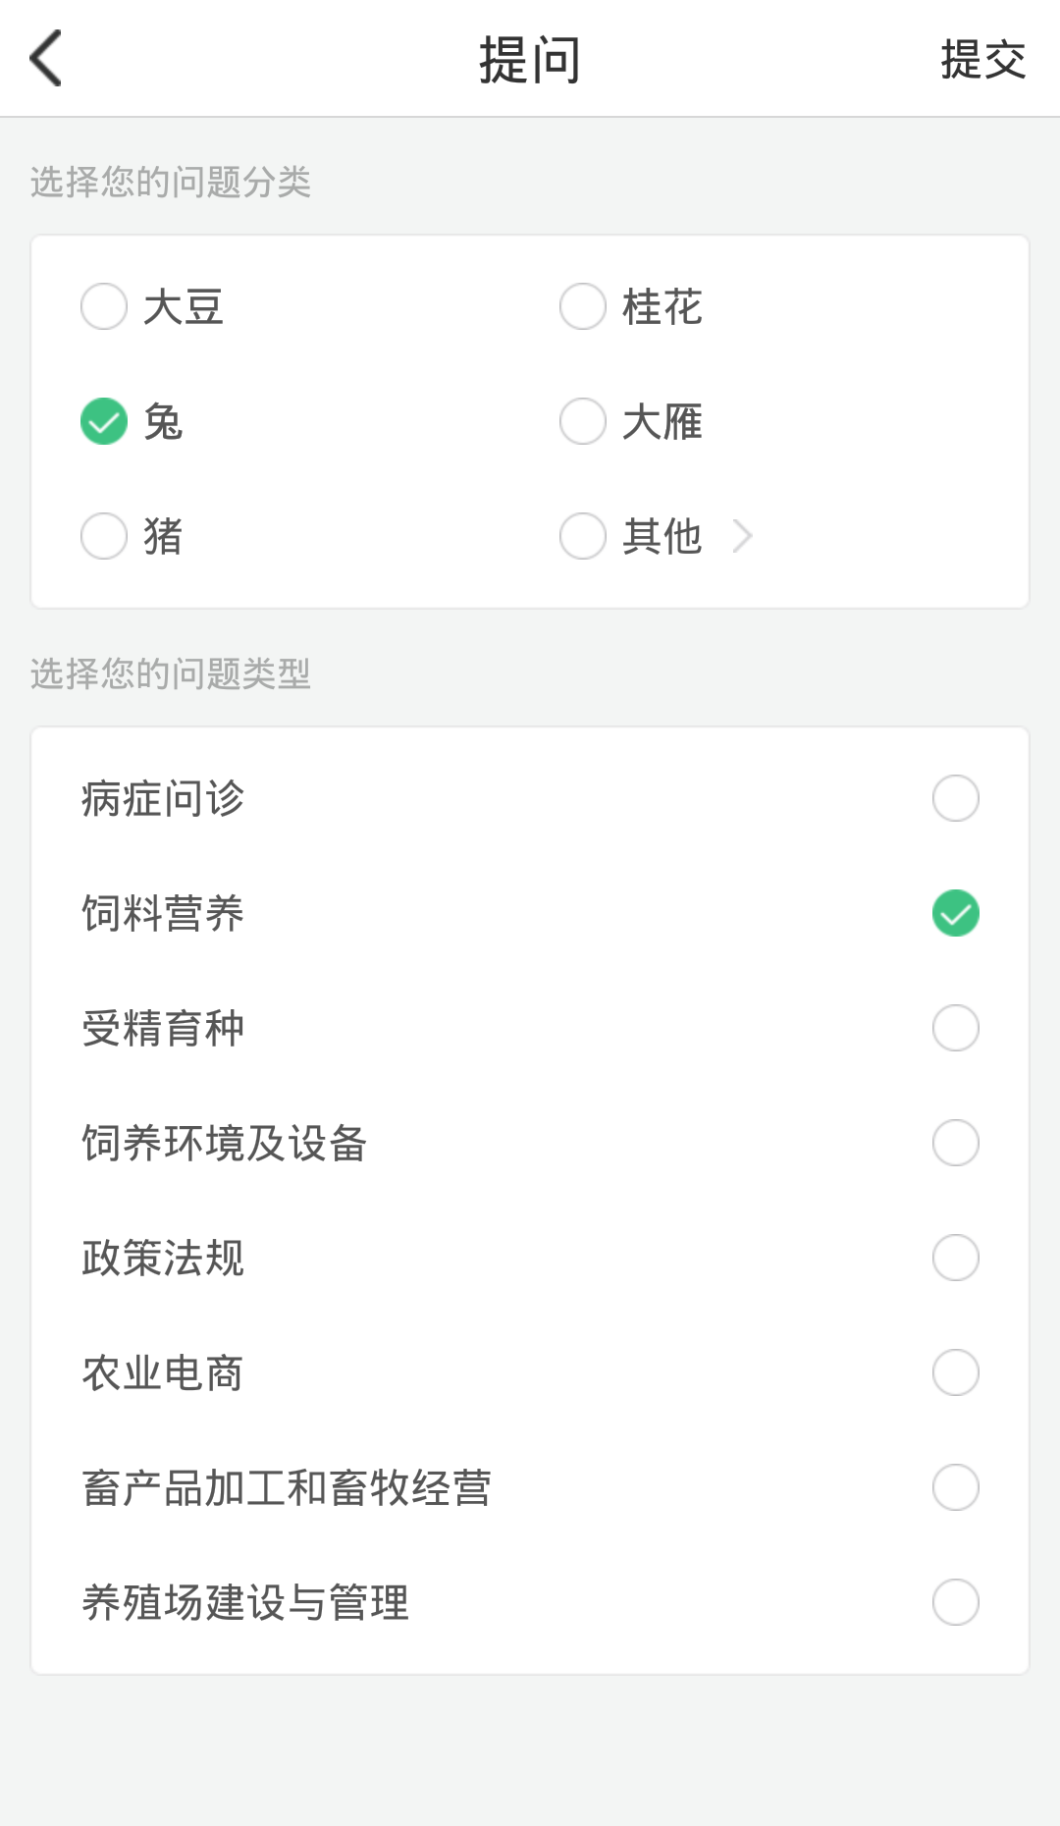Choose 受精育种 as question type
Screen dimensions: 1060x1826
point(955,1028)
